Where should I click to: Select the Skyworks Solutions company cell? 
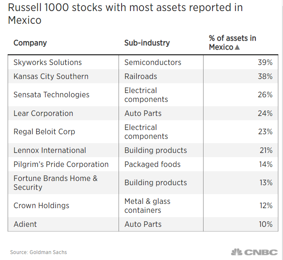[x=48, y=62]
